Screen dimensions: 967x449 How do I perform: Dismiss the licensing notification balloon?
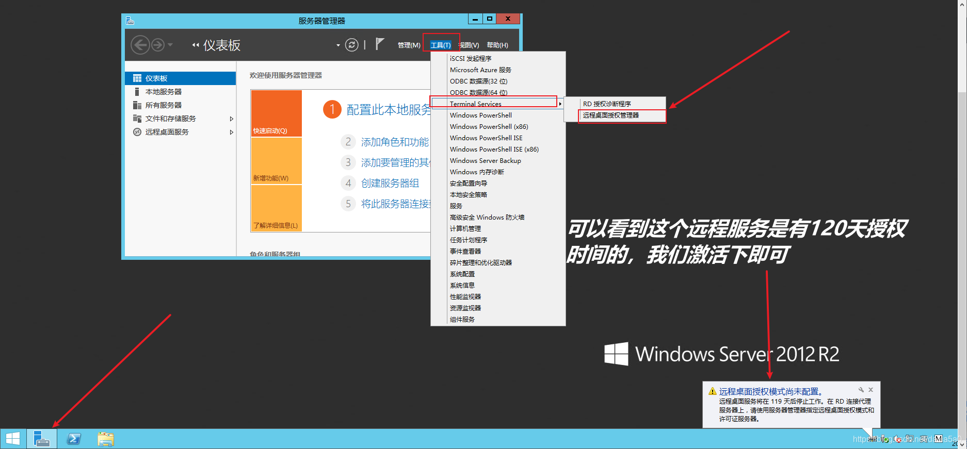pyautogui.click(x=871, y=390)
